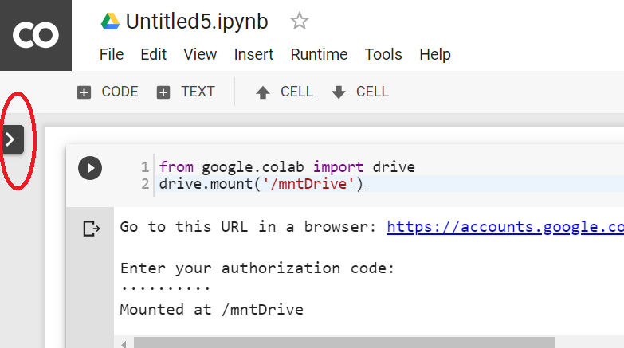Click the Google Drive icon beside title
The width and height of the screenshot is (624, 348).
tap(110, 21)
